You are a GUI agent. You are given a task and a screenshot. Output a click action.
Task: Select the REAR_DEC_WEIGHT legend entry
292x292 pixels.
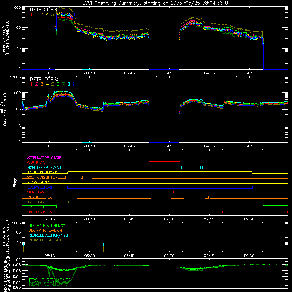pyautogui.click(x=45, y=240)
